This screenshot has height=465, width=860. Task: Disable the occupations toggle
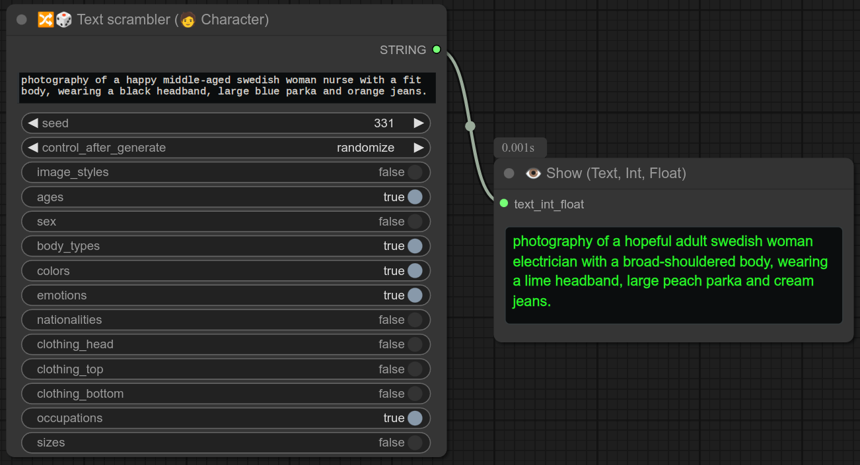(414, 418)
